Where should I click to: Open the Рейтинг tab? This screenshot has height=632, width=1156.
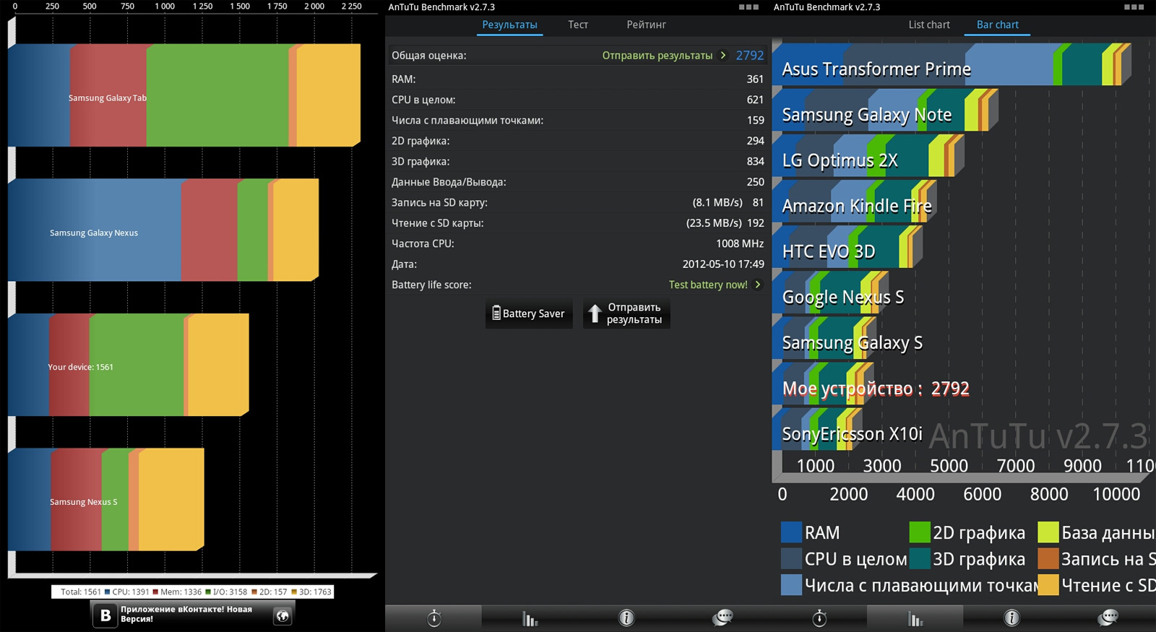pos(646,25)
